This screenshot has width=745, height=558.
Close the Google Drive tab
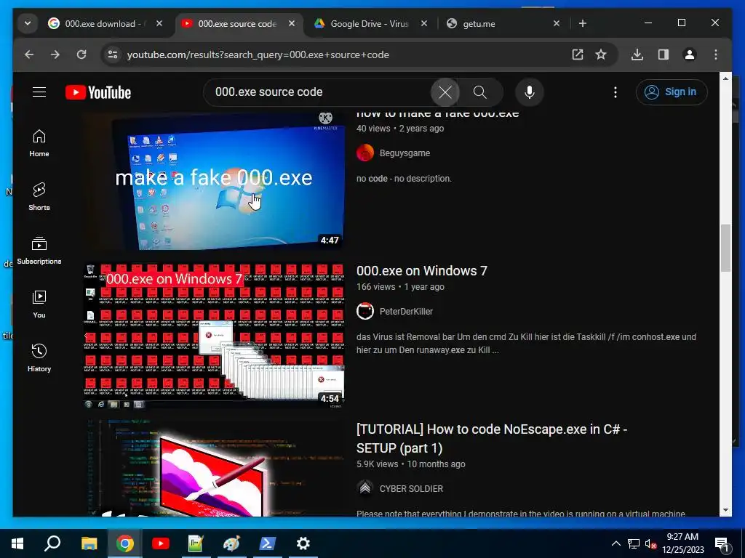tap(424, 23)
